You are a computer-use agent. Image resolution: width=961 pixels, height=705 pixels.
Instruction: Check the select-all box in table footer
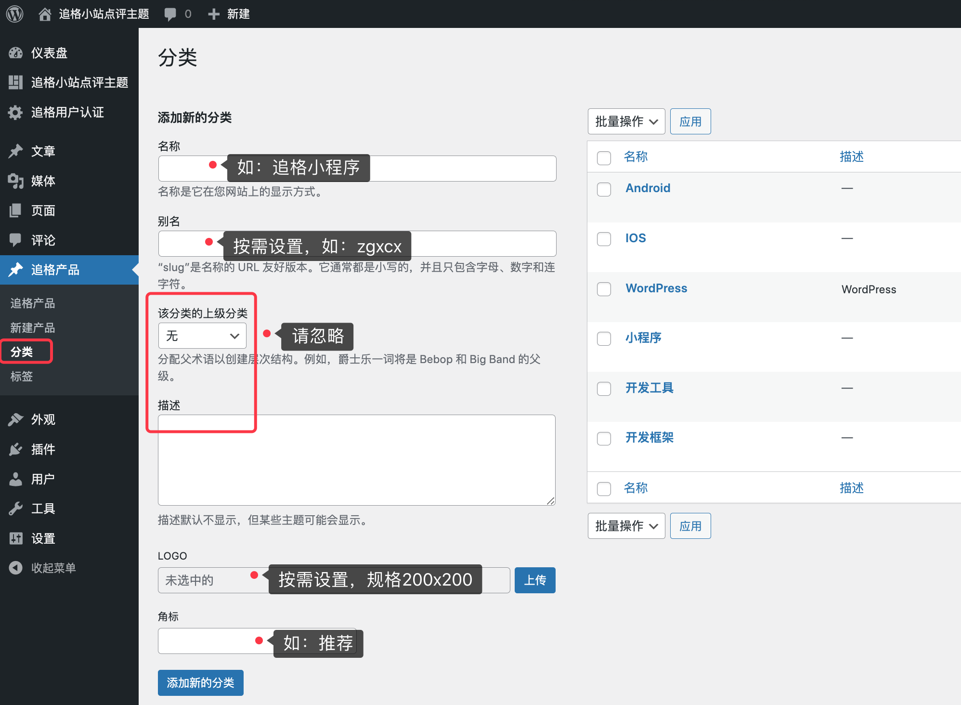[604, 489]
